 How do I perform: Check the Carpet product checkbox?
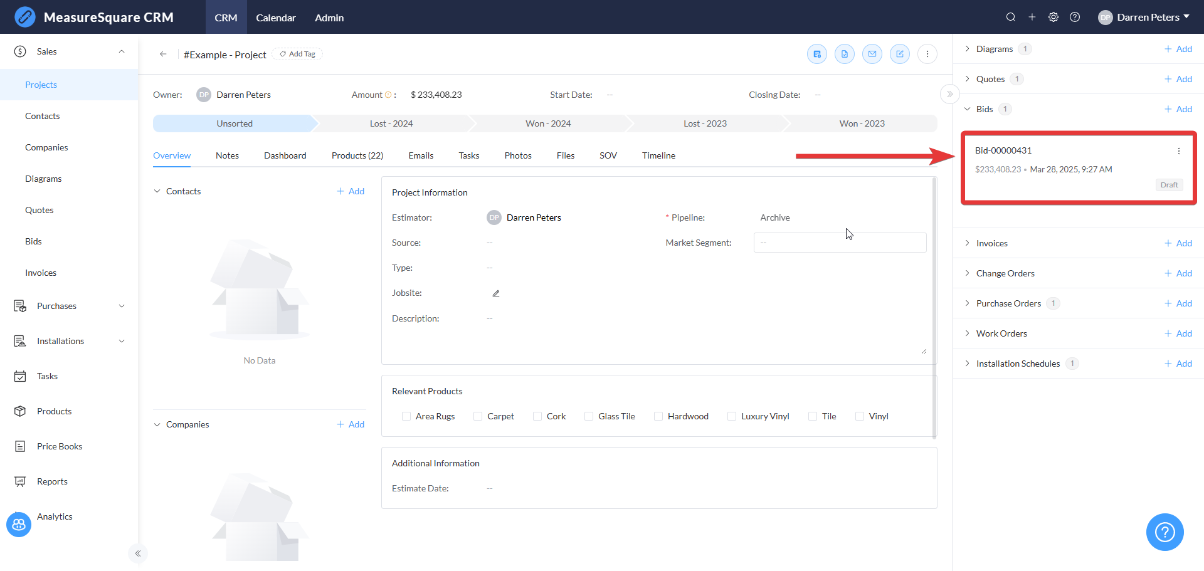click(478, 416)
